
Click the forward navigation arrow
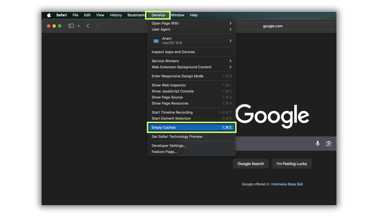pyautogui.click(x=98, y=26)
